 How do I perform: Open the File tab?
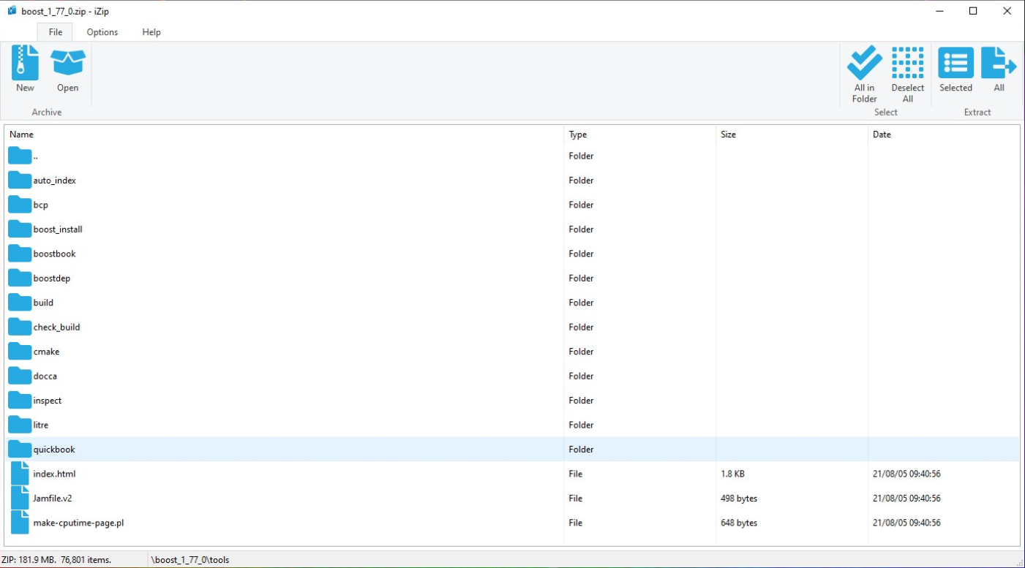coord(55,32)
